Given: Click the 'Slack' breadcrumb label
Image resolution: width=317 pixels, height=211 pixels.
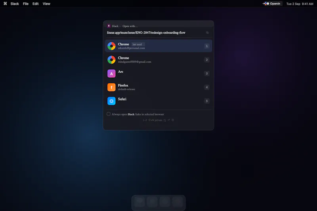Looking at the screenshot, I should (x=115, y=26).
